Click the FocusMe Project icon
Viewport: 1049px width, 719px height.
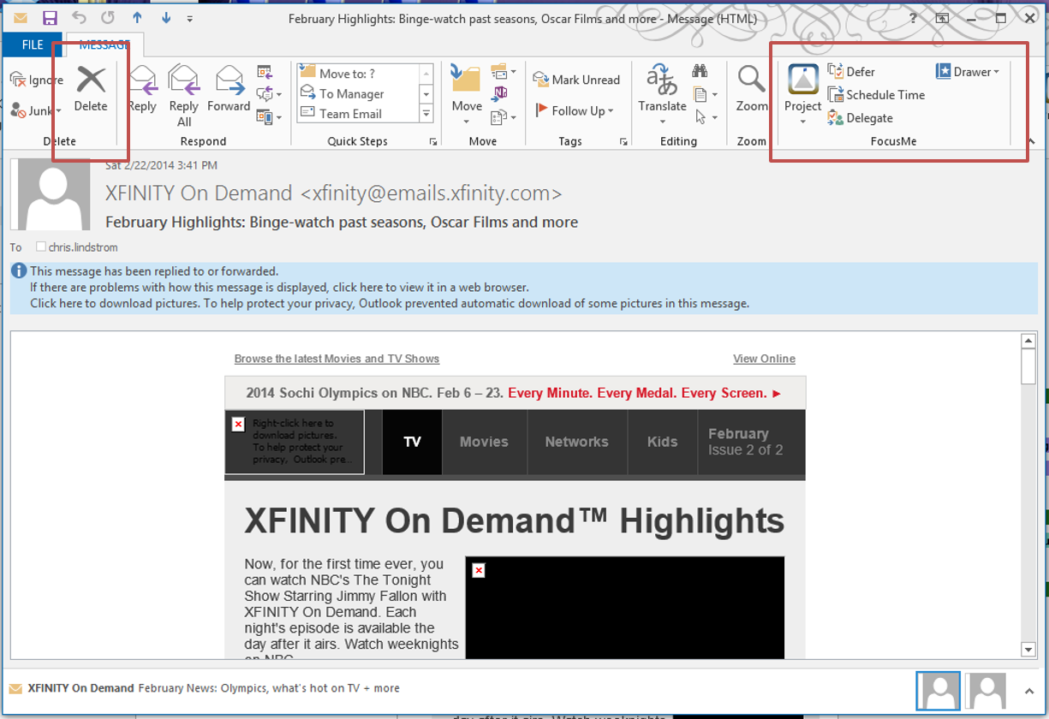pos(803,80)
